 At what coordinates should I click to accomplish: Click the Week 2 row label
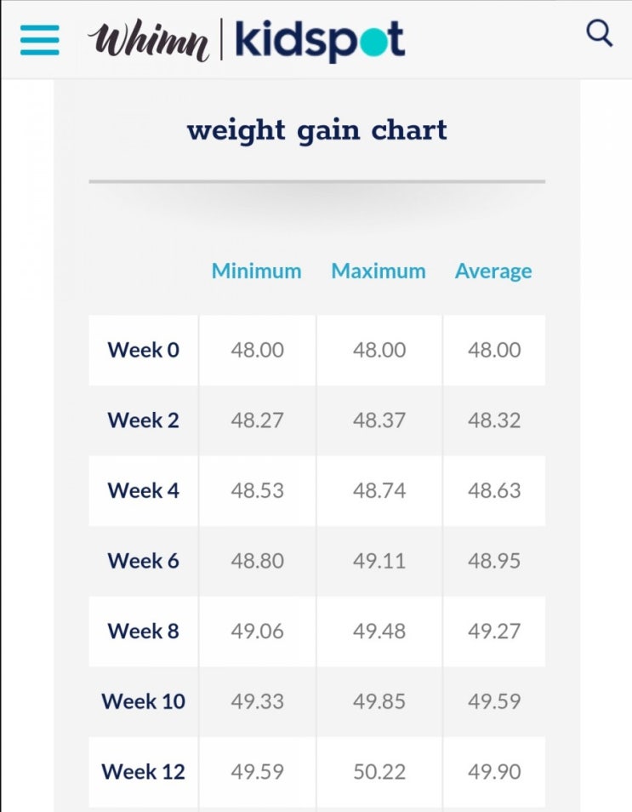point(143,420)
